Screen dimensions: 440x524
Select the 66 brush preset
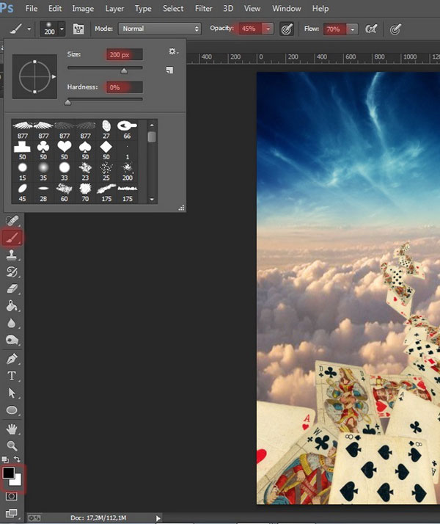pos(127,129)
